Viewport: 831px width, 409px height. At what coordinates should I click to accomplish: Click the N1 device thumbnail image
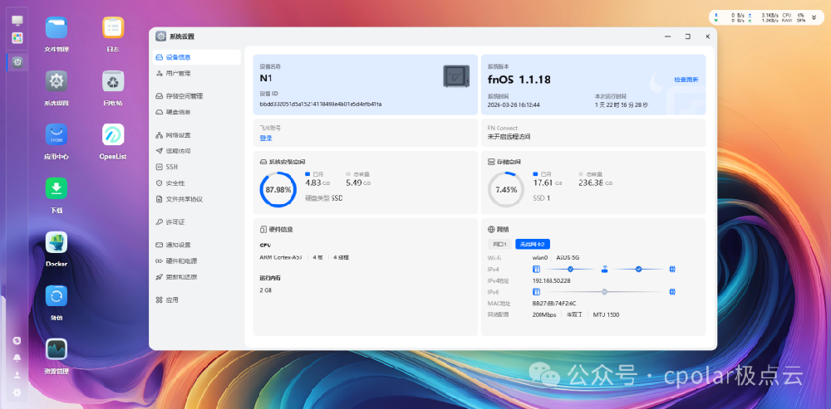(456, 76)
